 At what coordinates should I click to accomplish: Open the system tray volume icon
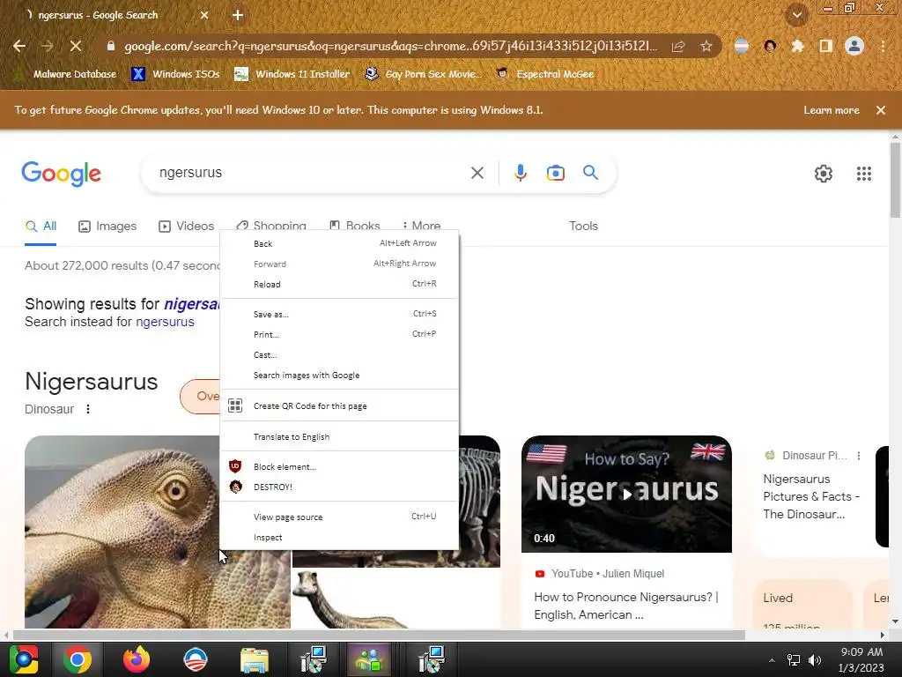click(x=814, y=659)
